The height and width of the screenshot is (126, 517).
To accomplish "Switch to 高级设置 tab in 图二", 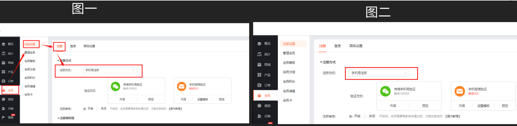I will [x=356, y=46].
